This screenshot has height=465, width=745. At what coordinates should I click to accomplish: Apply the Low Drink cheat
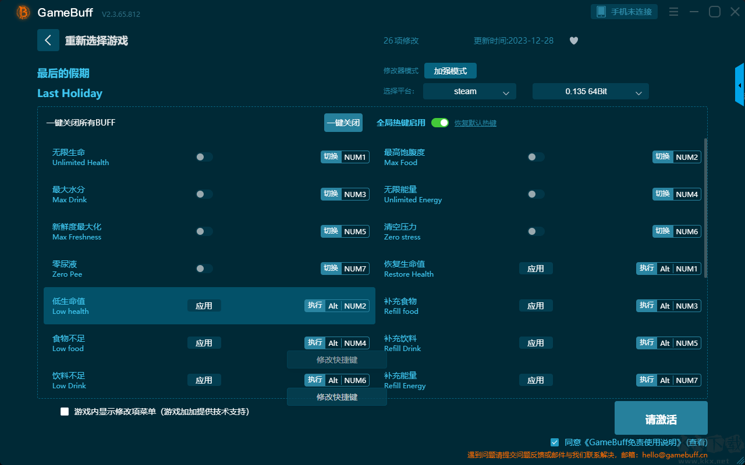[x=204, y=380]
